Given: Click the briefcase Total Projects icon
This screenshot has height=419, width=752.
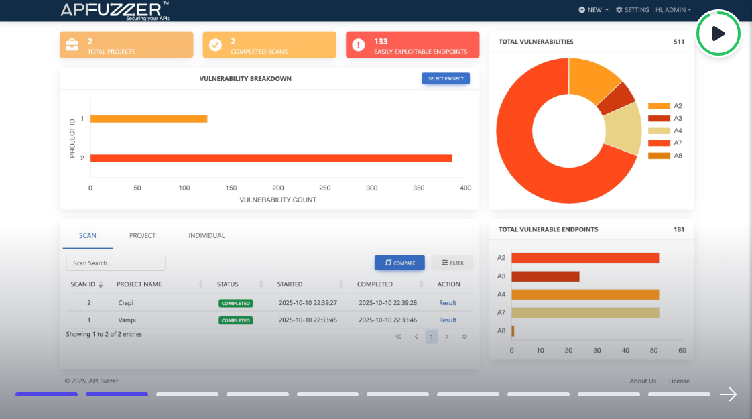Looking at the screenshot, I should [x=72, y=45].
